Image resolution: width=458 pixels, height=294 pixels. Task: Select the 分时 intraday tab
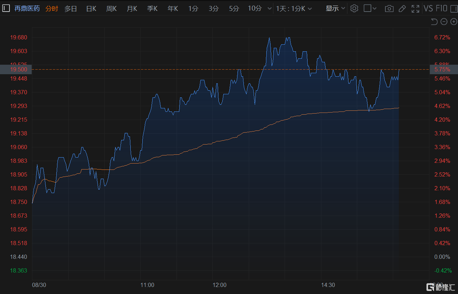[52, 8]
